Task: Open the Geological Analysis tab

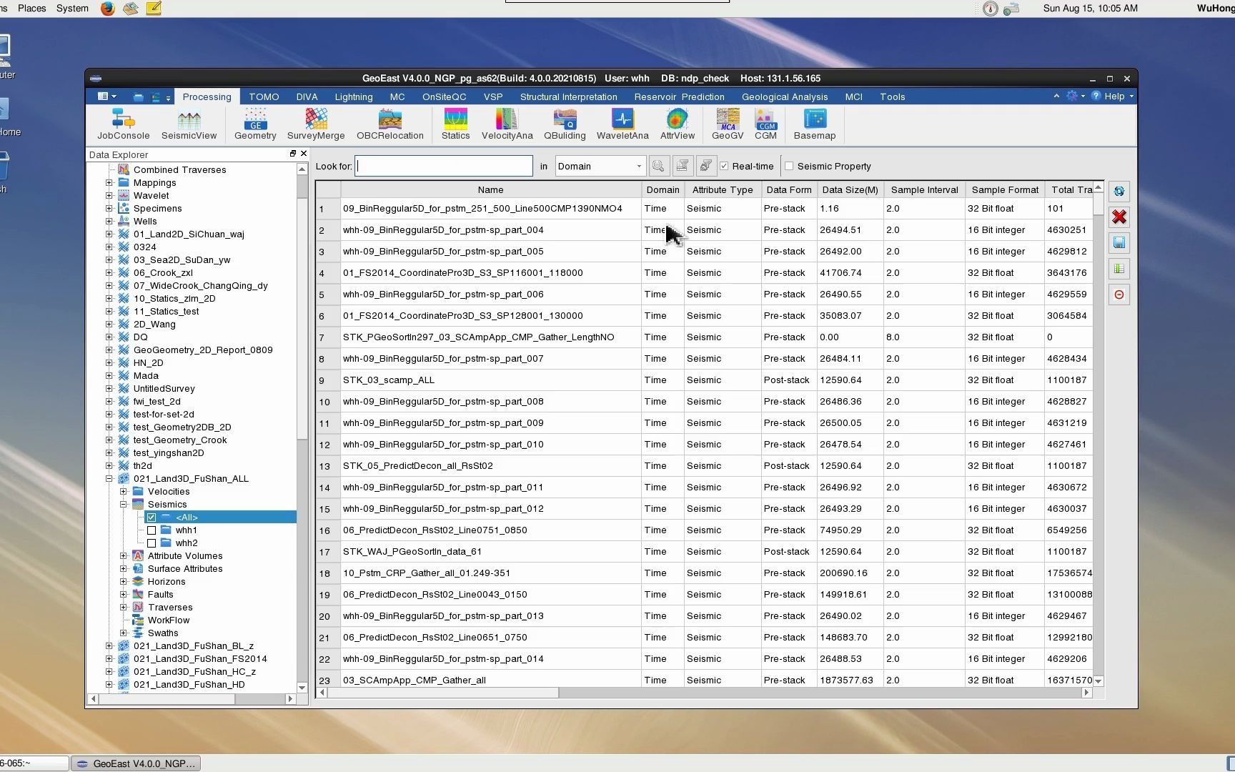Action: pyautogui.click(x=784, y=97)
